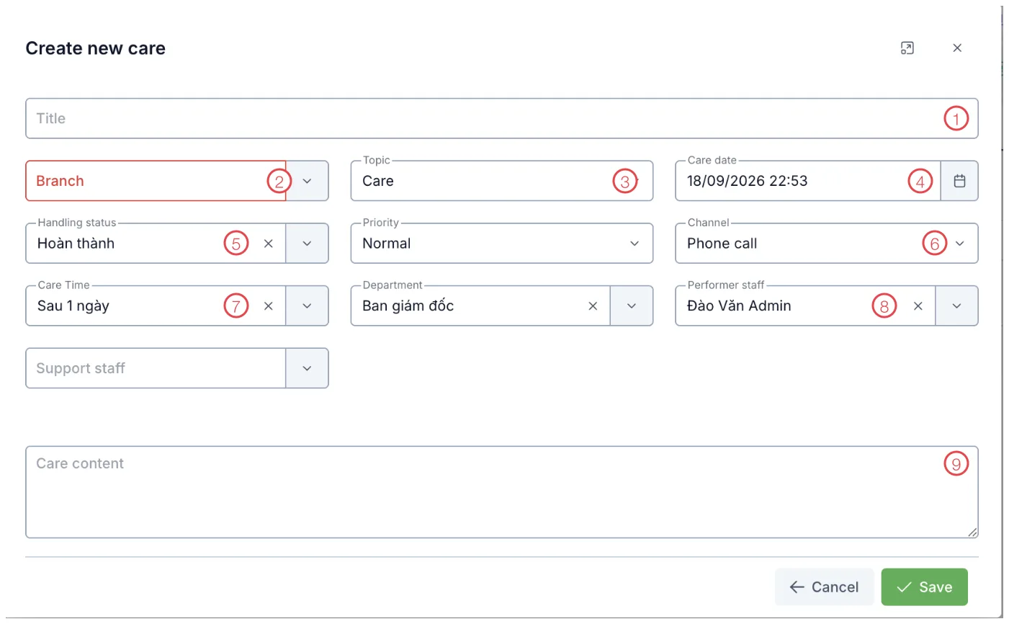This screenshot has width=1009, height=624.
Task: Clear the Performer staff Đào Văn Admin
Action: (918, 306)
